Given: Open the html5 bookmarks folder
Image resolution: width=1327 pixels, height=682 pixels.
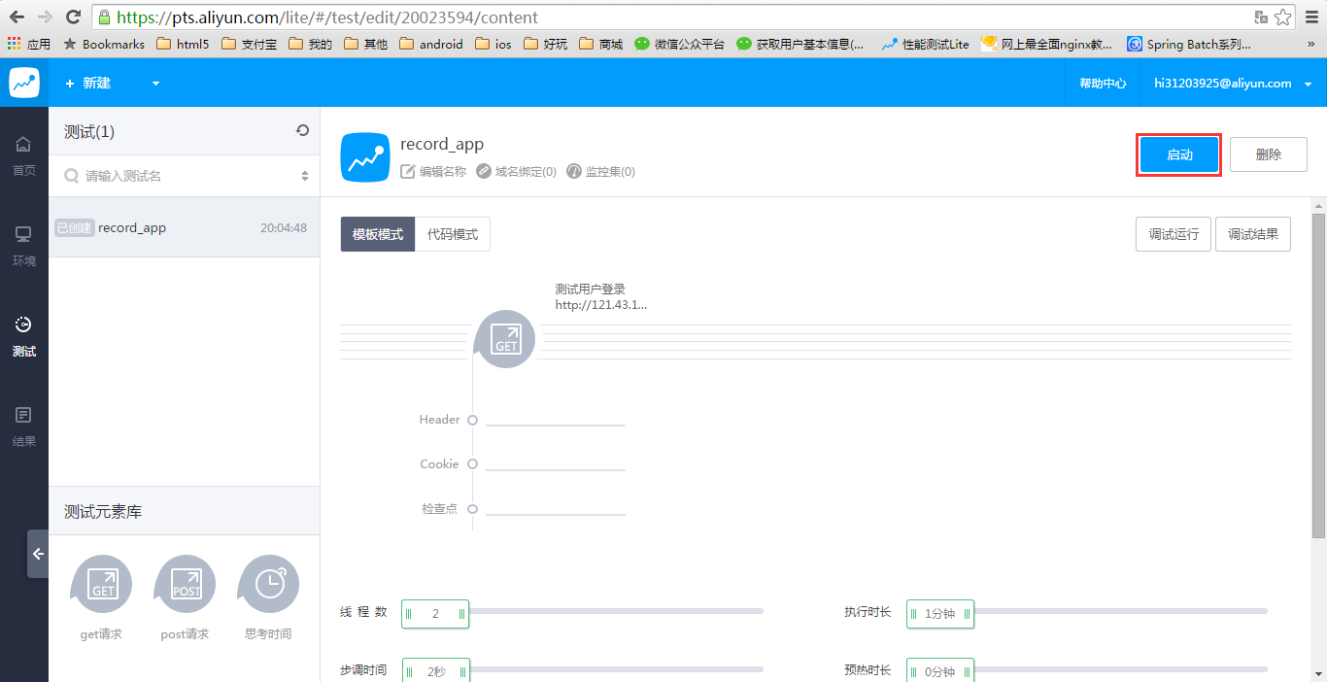Looking at the screenshot, I should pos(183,44).
